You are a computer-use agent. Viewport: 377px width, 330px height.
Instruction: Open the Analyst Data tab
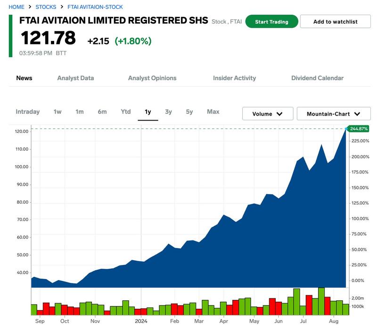tap(75, 78)
